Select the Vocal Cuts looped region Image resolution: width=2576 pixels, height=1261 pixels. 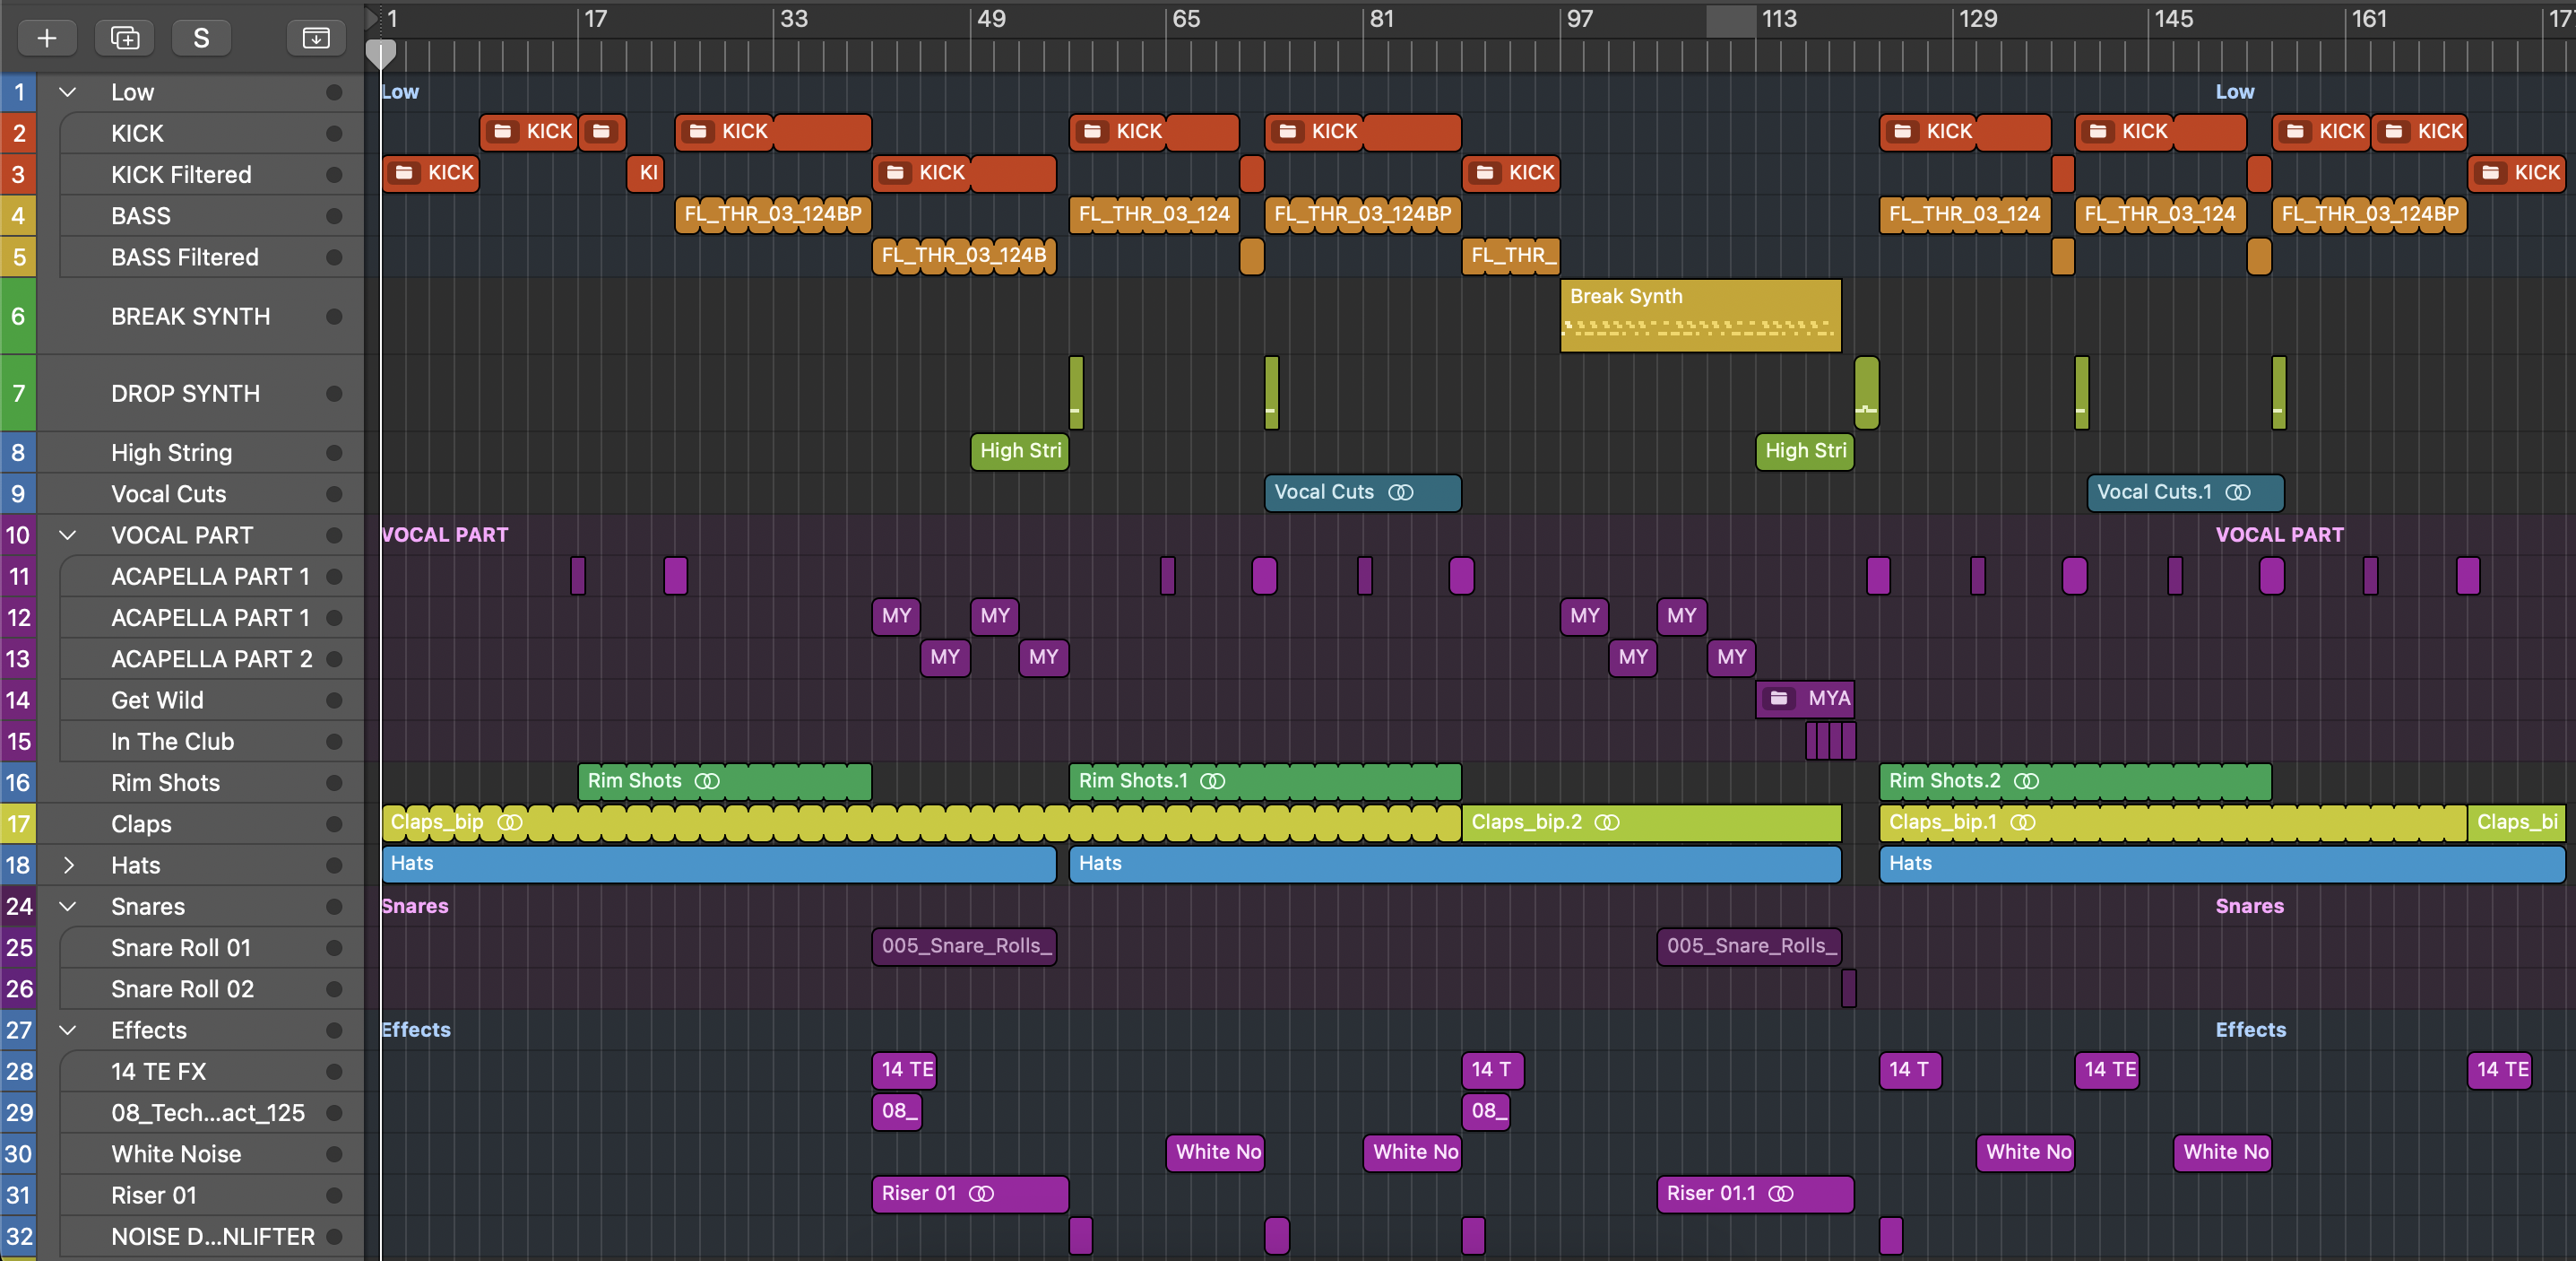1363,493
